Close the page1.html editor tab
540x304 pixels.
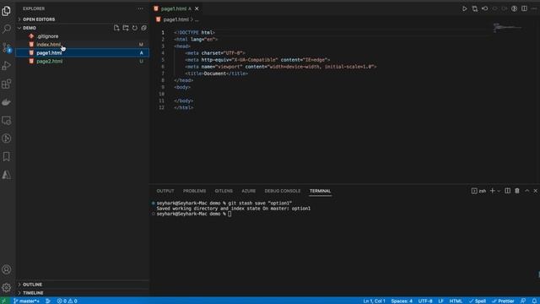197,8
